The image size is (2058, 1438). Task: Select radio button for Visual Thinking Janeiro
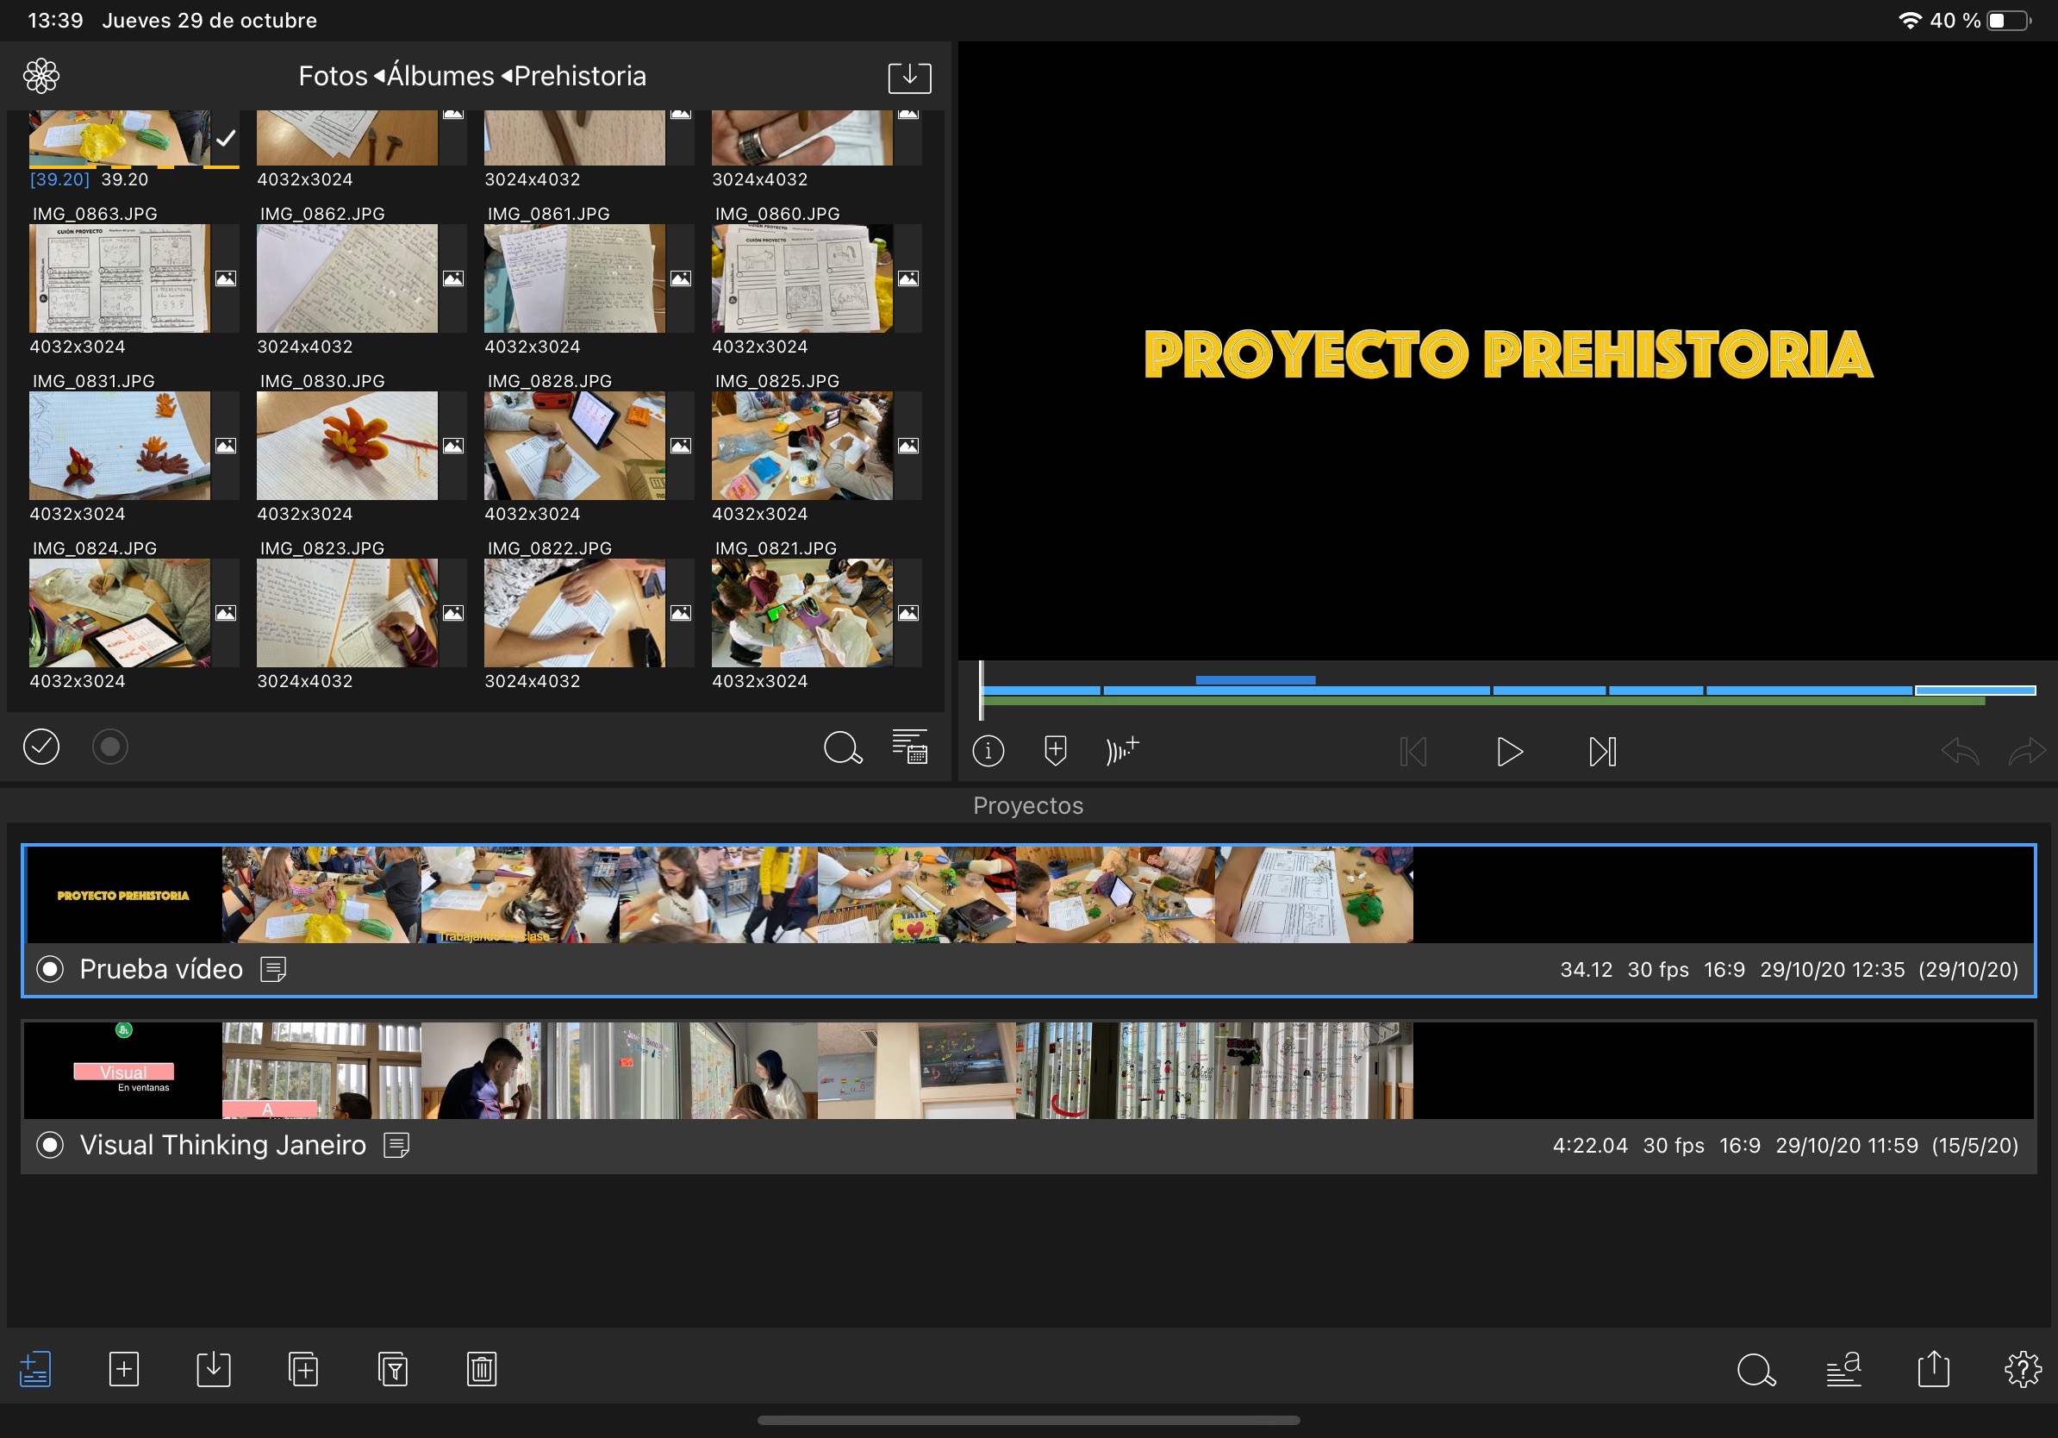point(50,1145)
